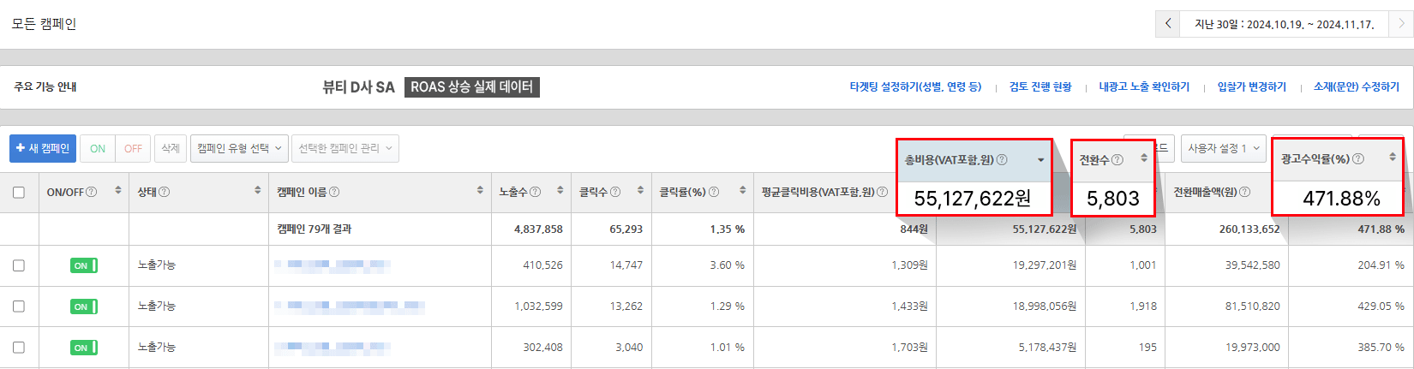
Task: Open 입찰가 변경하기 guide link
Action: click(x=1251, y=87)
